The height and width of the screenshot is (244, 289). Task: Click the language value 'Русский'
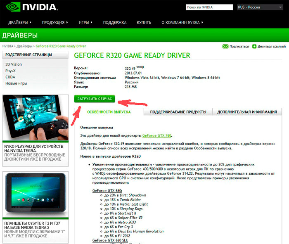(132, 82)
